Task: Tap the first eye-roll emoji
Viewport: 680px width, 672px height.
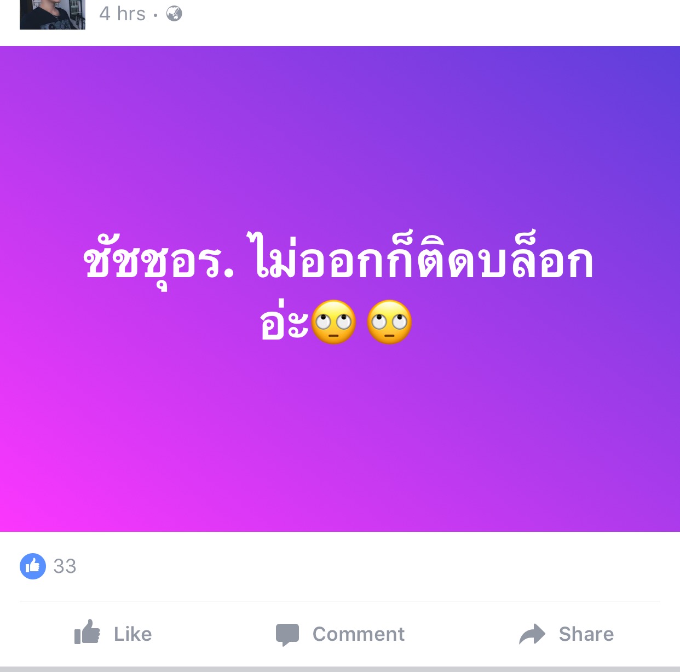Action: 334,322
